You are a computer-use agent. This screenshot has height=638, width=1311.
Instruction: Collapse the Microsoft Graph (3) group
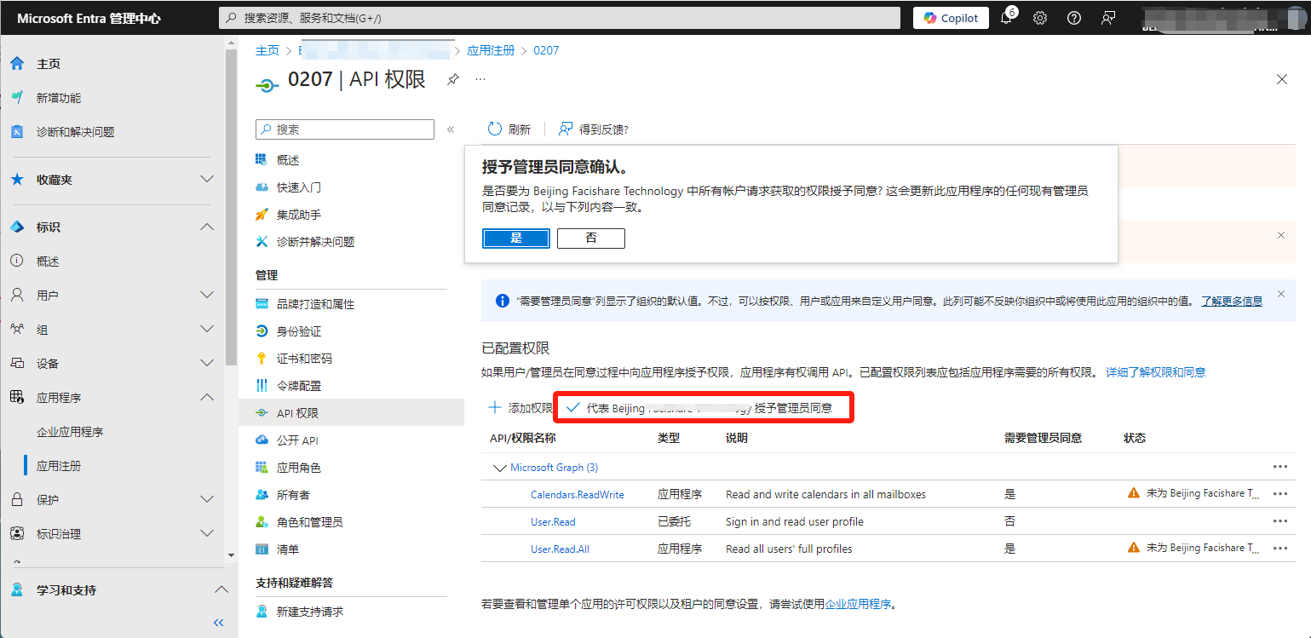[499, 468]
